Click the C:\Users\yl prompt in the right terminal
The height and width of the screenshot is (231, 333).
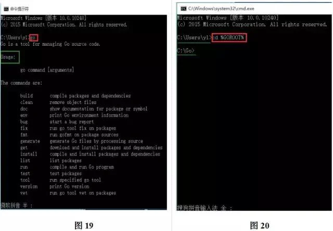pyautogui.click(x=194, y=37)
